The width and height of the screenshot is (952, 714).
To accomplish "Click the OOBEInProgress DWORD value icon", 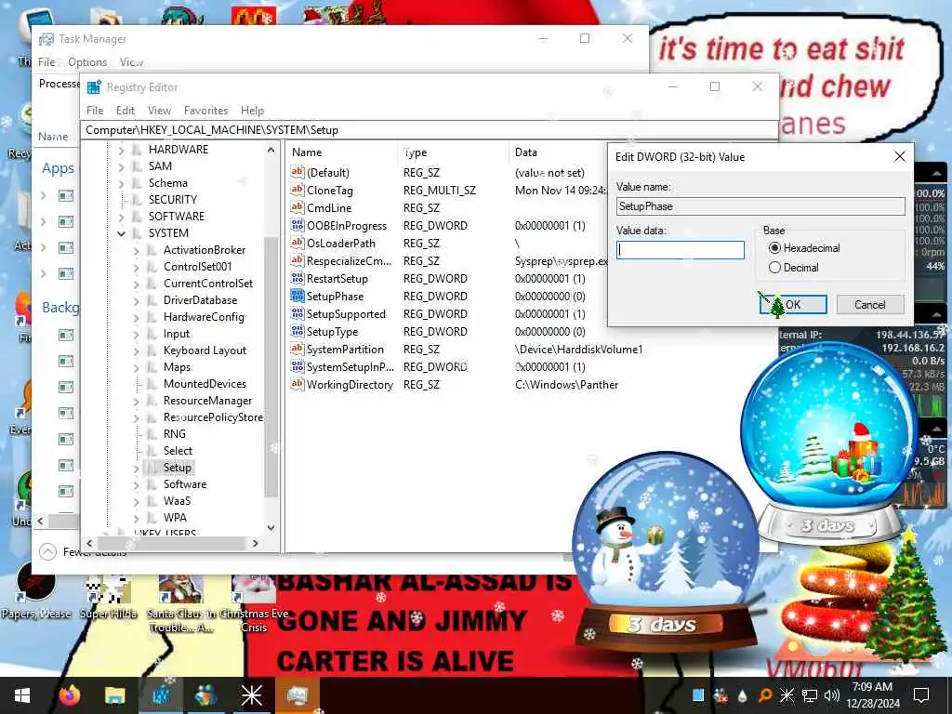I will (297, 225).
